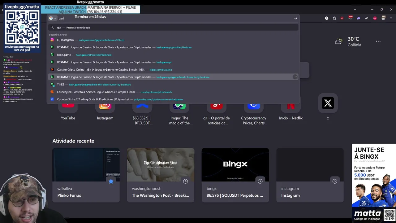Click the 'Junte-se à BingX' banner

(x=374, y=183)
